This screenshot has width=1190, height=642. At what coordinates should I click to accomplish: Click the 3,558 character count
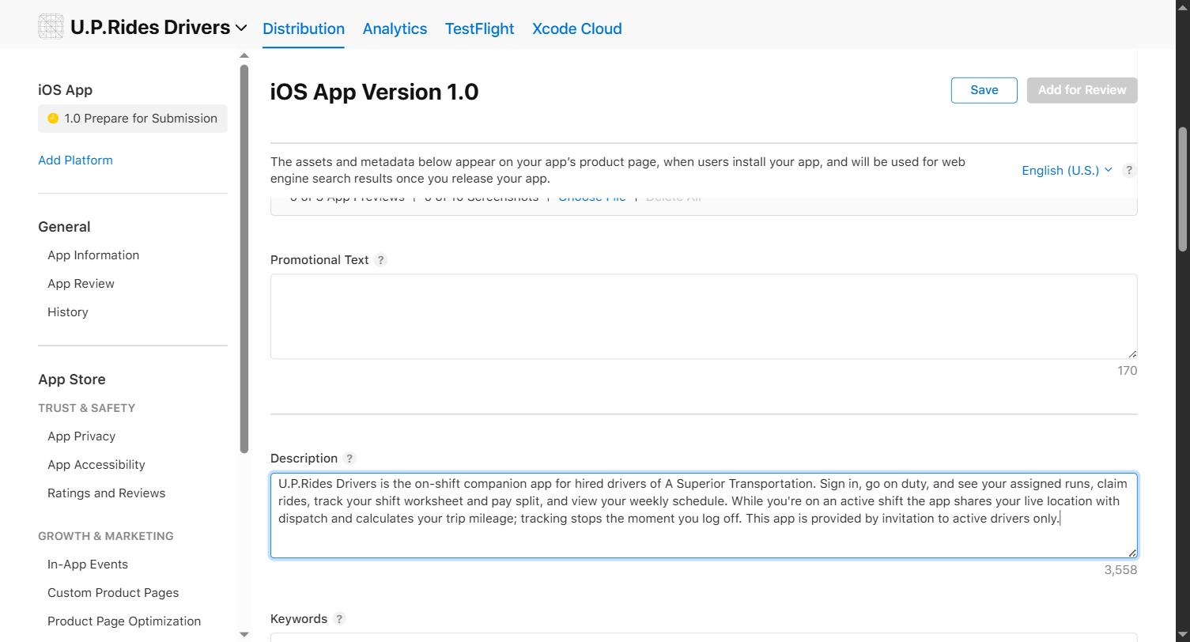pos(1120,570)
